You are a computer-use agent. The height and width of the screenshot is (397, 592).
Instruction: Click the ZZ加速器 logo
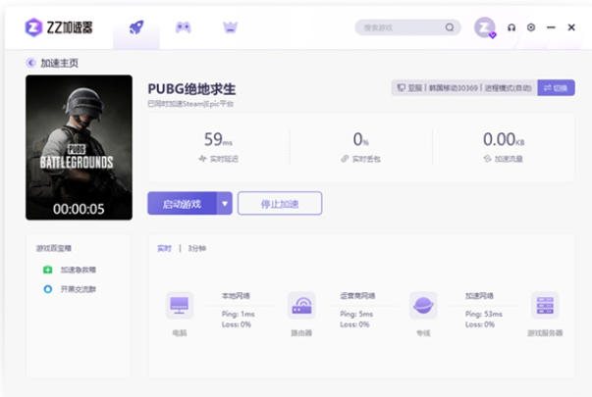(x=59, y=27)
